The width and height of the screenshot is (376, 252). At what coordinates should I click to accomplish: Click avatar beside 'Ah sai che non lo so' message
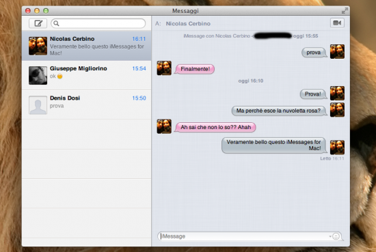[x=164, y=126]
